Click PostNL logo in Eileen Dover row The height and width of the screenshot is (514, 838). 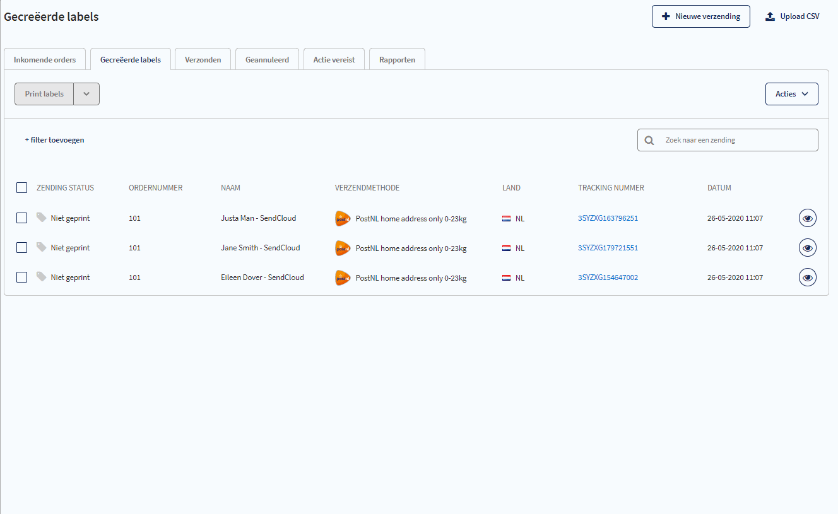343,277
